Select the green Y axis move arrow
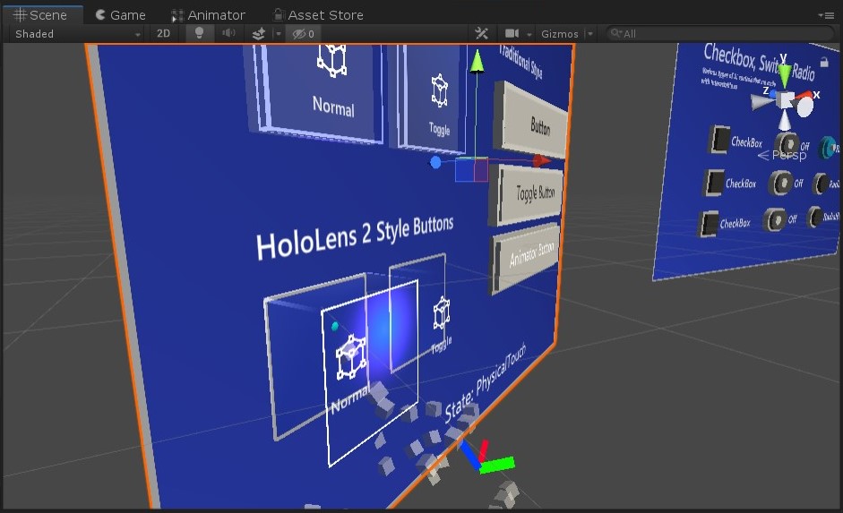Screen dimensions: 843x513 pyautogui.click(x=477, y=61)
